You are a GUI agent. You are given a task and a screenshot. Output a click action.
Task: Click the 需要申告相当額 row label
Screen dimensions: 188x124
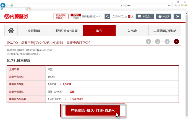tap(18, 99)
